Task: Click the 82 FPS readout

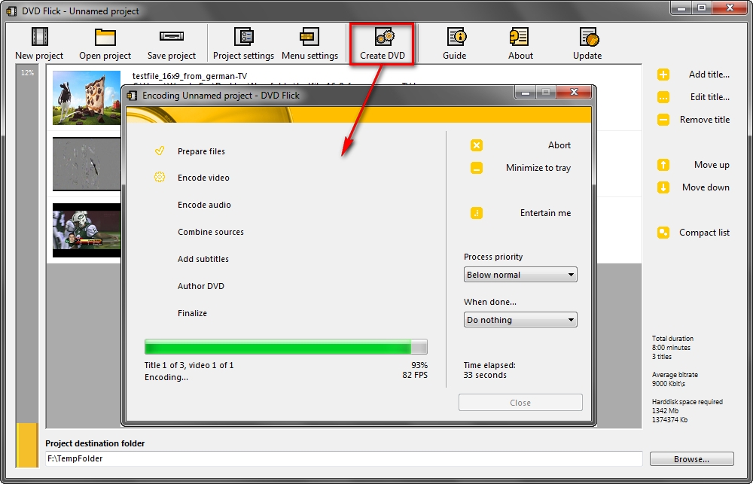Action: click(415, 375)
